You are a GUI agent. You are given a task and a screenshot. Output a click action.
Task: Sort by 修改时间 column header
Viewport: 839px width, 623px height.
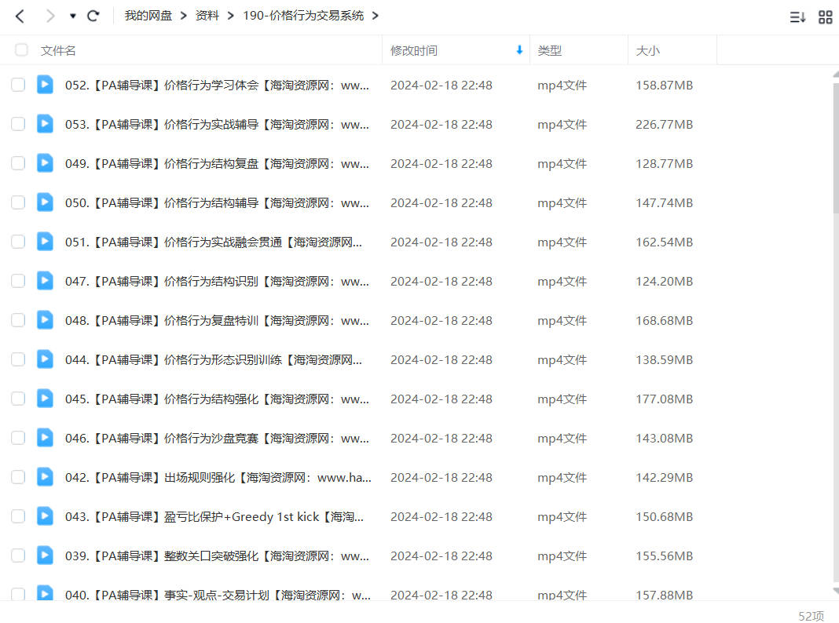click(x=414, y=50)
